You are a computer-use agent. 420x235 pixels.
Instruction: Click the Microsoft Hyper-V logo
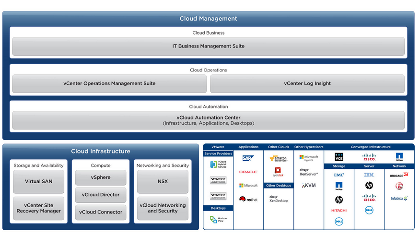click(309, 158)
